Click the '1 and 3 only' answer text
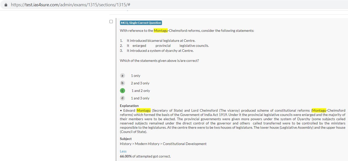This screenshot has width=348, height=161. coord(140,98)
